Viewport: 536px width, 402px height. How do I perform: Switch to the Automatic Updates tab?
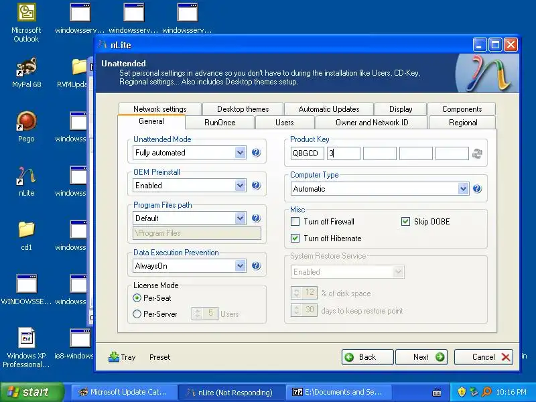click(x=329, y=109)
